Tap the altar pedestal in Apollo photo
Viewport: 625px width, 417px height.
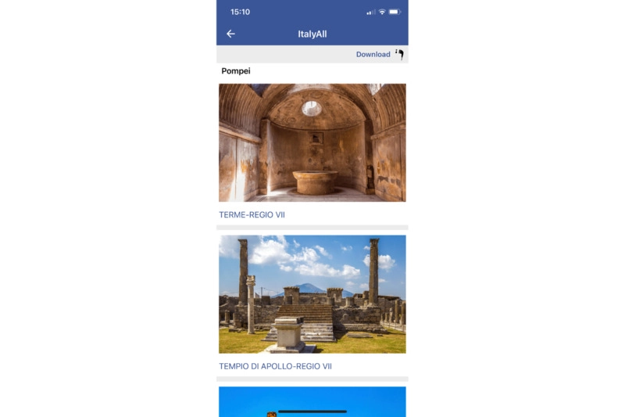[290, 333]
